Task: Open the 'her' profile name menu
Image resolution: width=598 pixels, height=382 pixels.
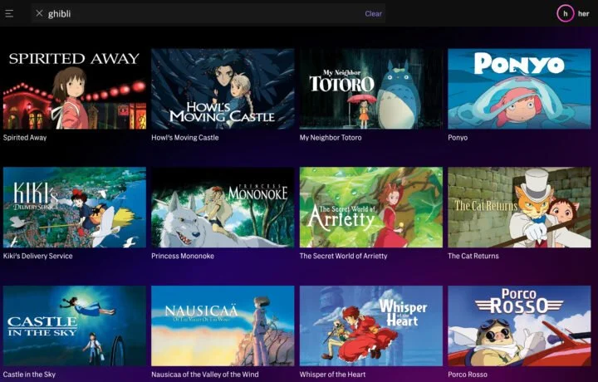Action: 583,13
